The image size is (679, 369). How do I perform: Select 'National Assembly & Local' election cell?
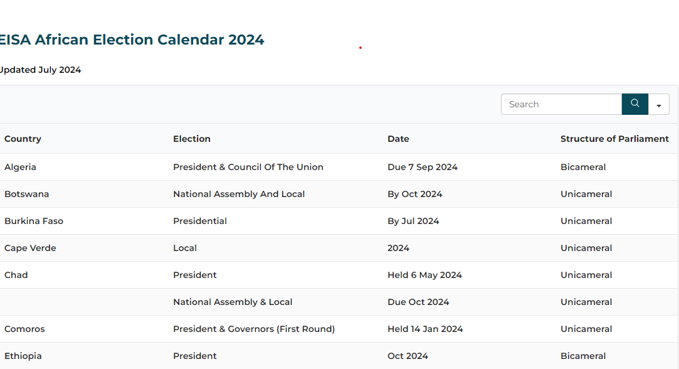click(x=233, y=302)
